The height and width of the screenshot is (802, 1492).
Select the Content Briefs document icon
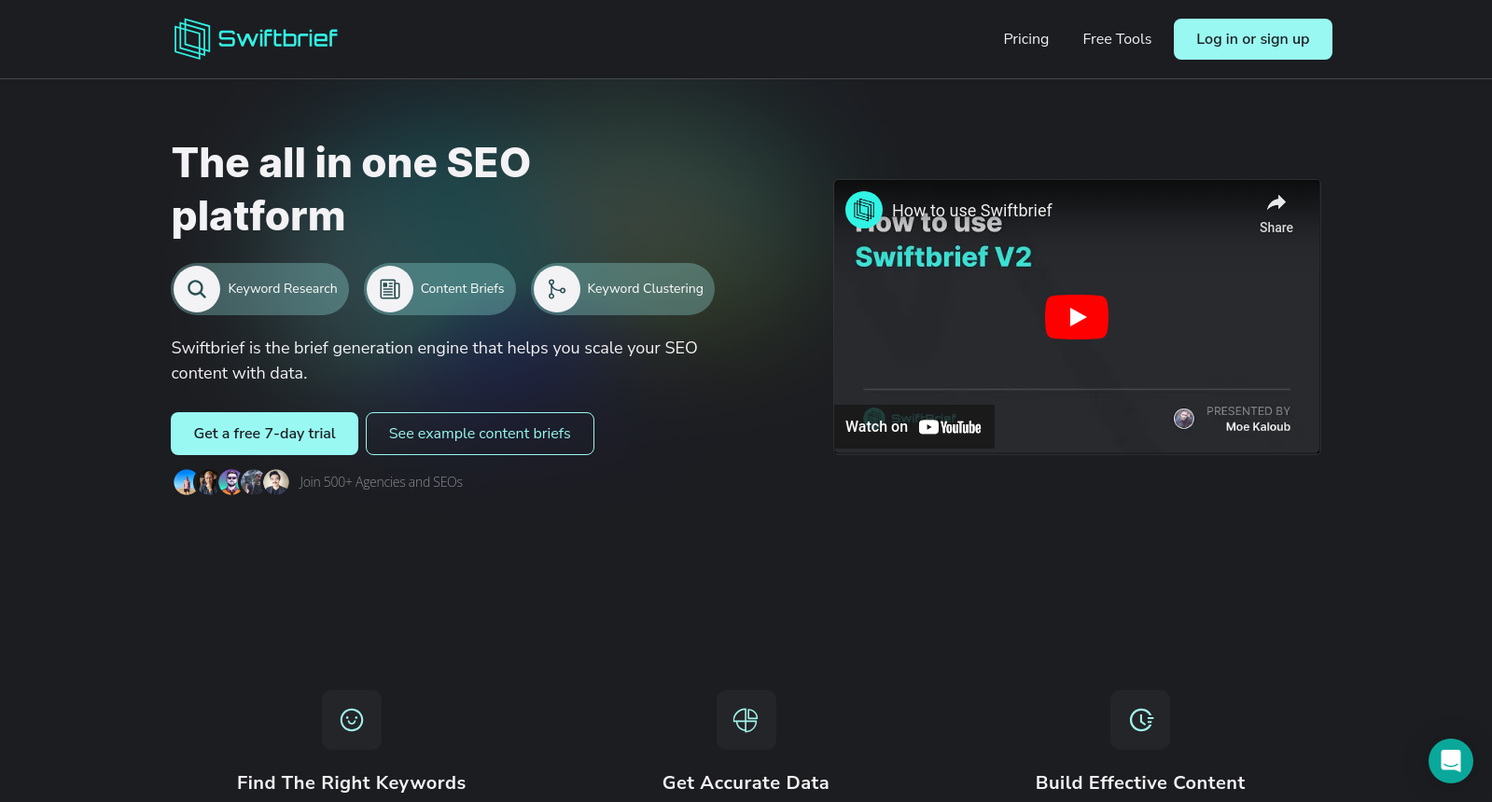(x=390, y=289)
